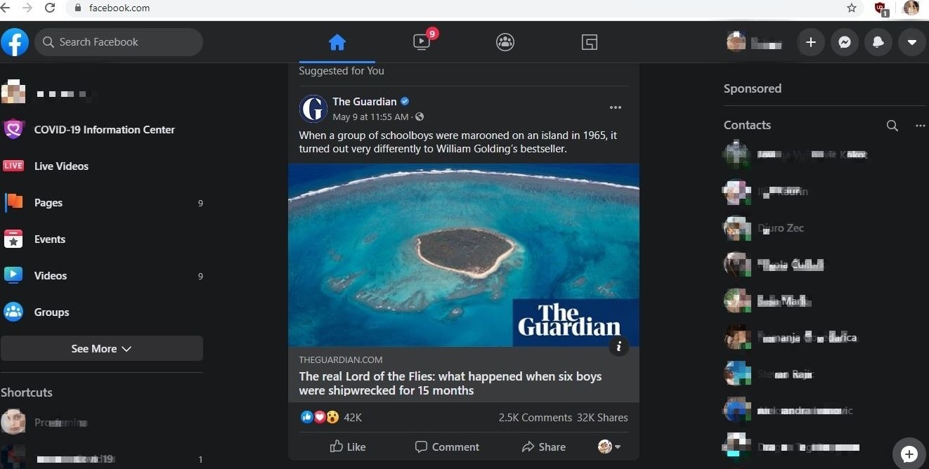Like The Guardian post
Viewport: 929px width, 469px height.
point(348,447)
